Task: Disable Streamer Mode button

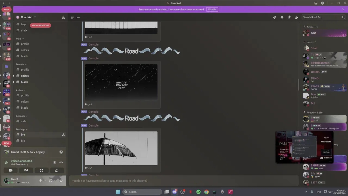Action: pos(212,10)
